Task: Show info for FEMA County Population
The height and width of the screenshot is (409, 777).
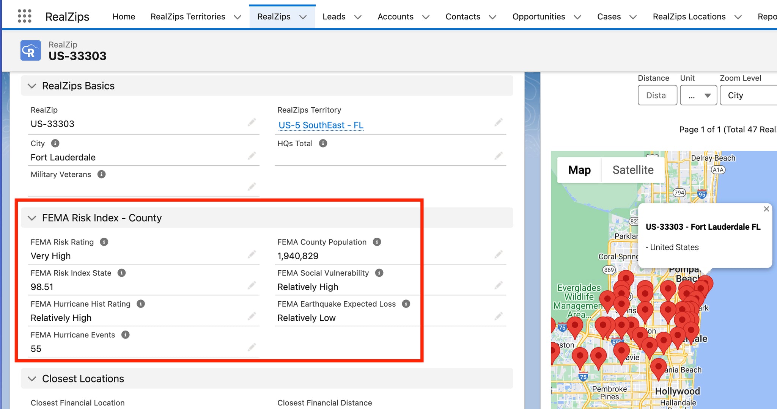Action: tap(377, 242)
